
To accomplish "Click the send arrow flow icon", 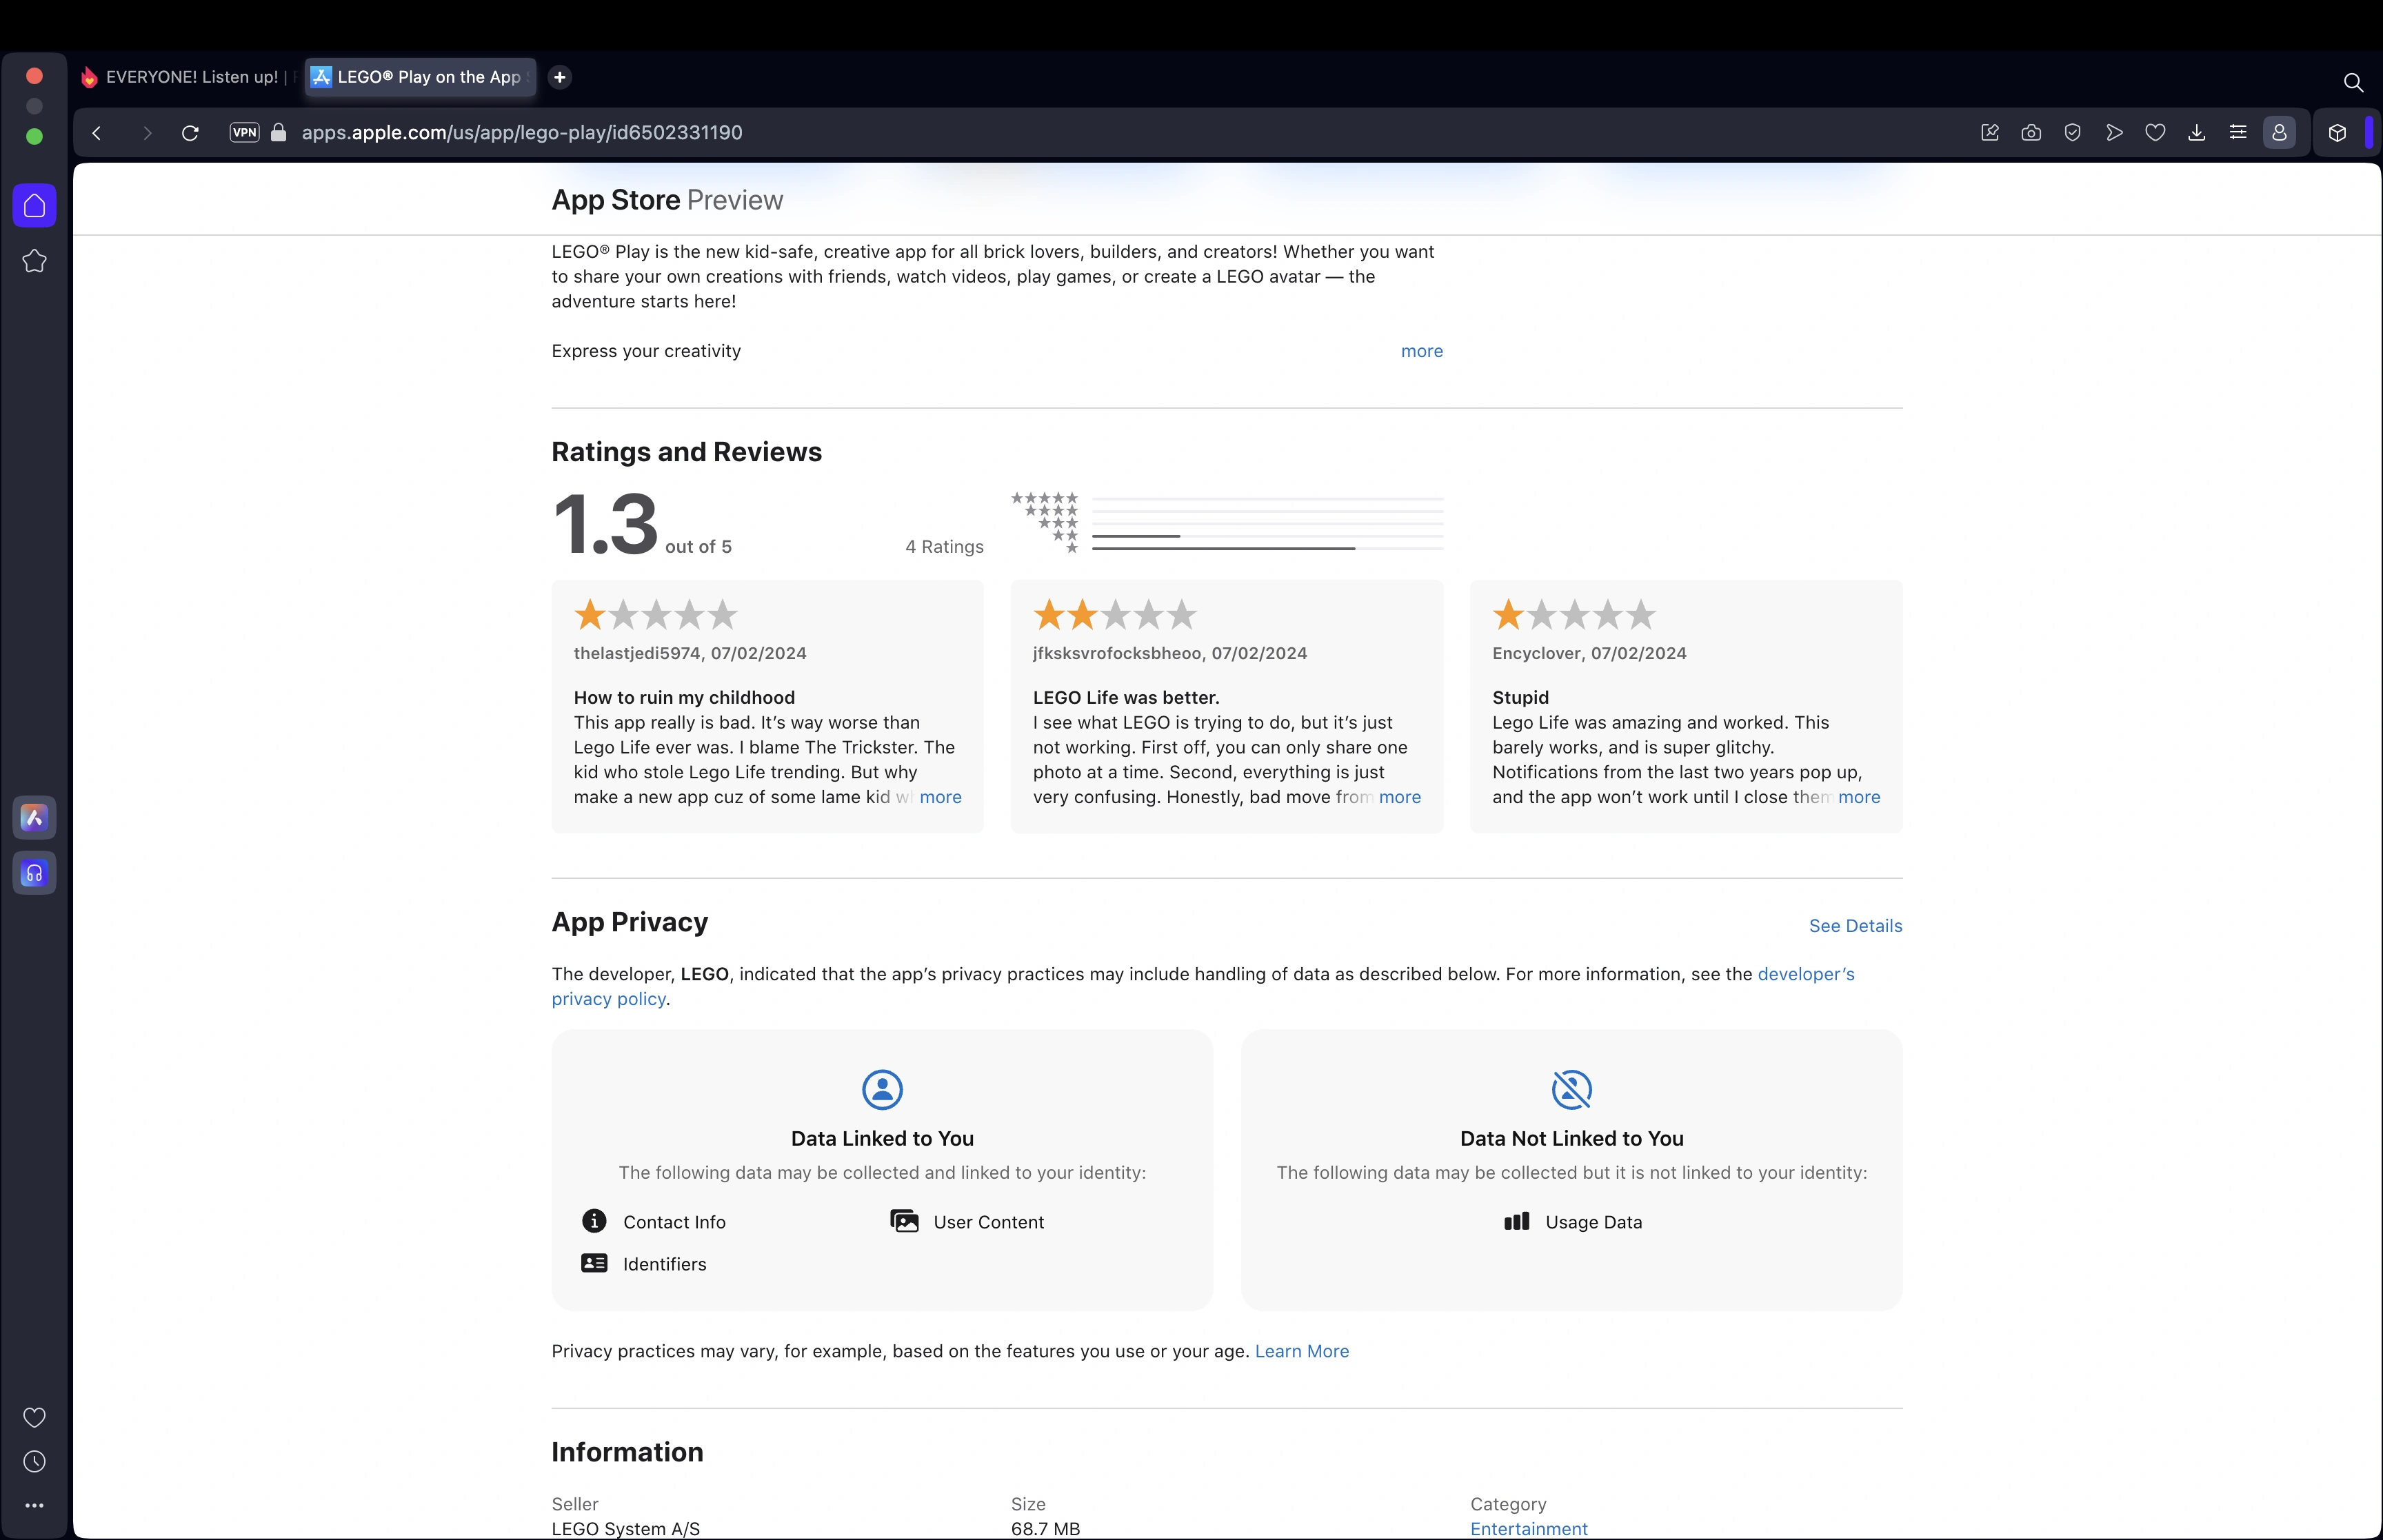I will coord(2113,133).
